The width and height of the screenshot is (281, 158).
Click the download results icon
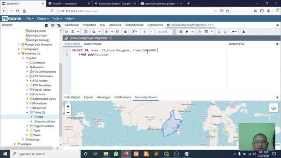tap(244, 32)
